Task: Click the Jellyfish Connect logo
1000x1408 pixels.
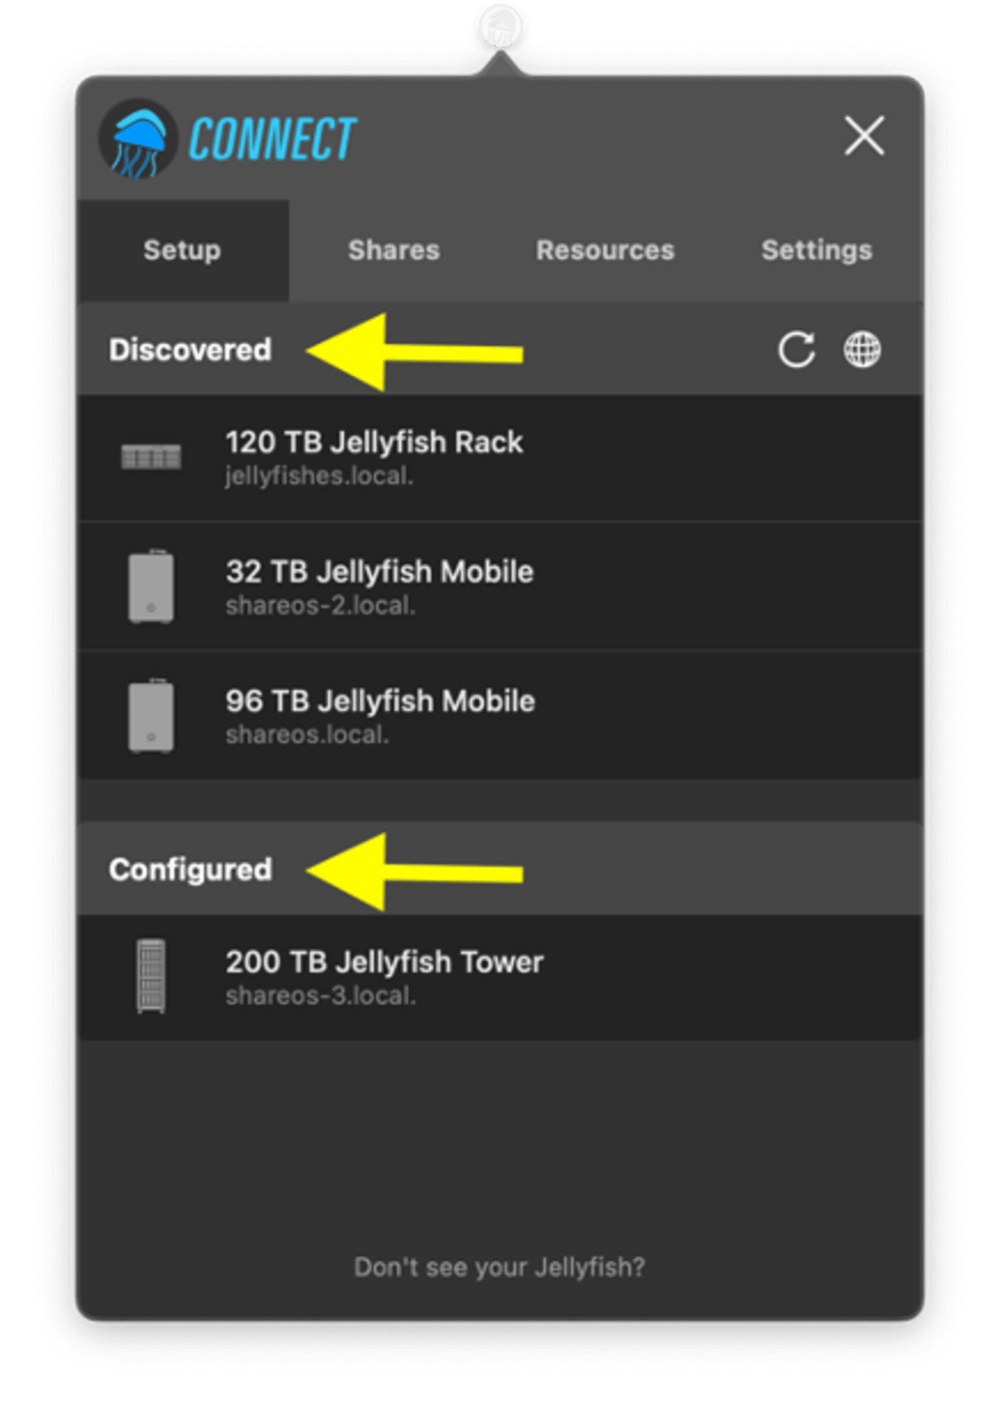Action: 228,139
